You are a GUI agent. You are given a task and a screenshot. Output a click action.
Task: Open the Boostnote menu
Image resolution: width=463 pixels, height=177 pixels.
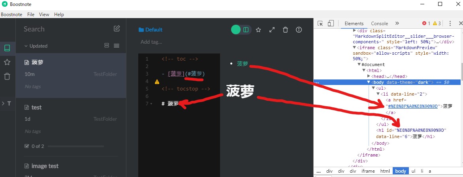[11, 15]
